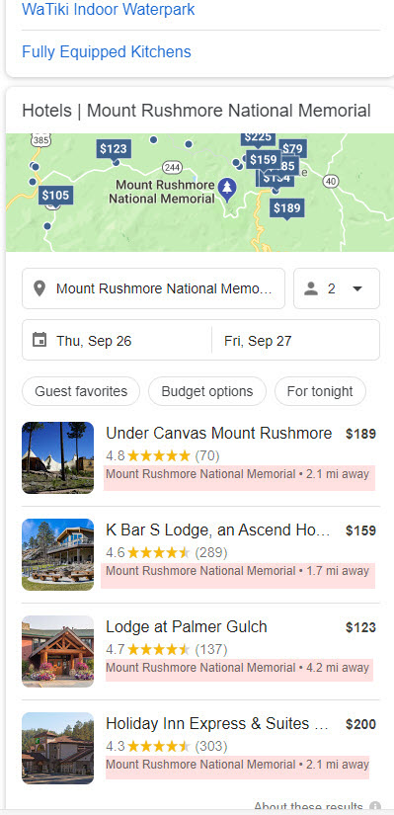
Task: Click the calendar icon beside check-in date
Action: pyautogui.click(x=39, y=341)
